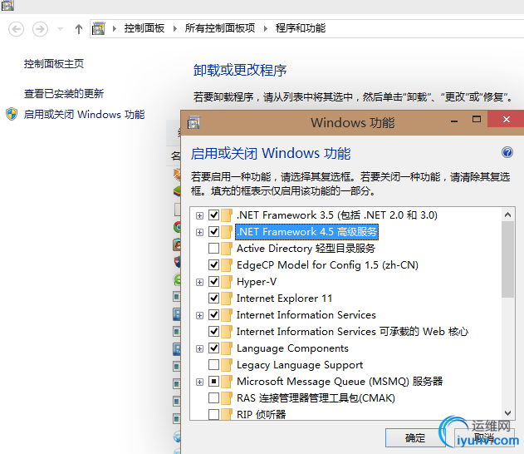Close the Windows 功能 dialog

tap(506, 120)
